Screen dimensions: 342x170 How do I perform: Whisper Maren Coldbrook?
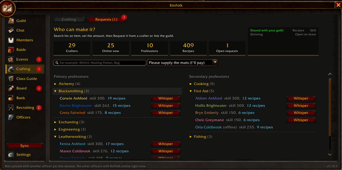tap(165, 151)
